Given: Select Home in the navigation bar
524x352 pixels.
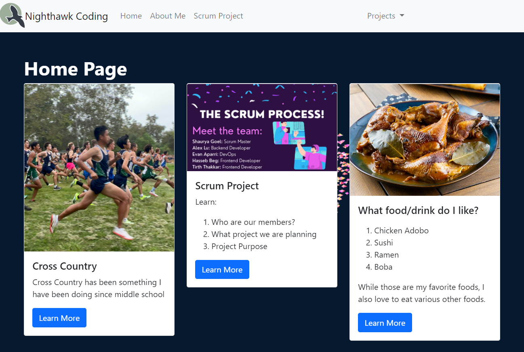Looking at the screenshot, I should tap(131, 16).
